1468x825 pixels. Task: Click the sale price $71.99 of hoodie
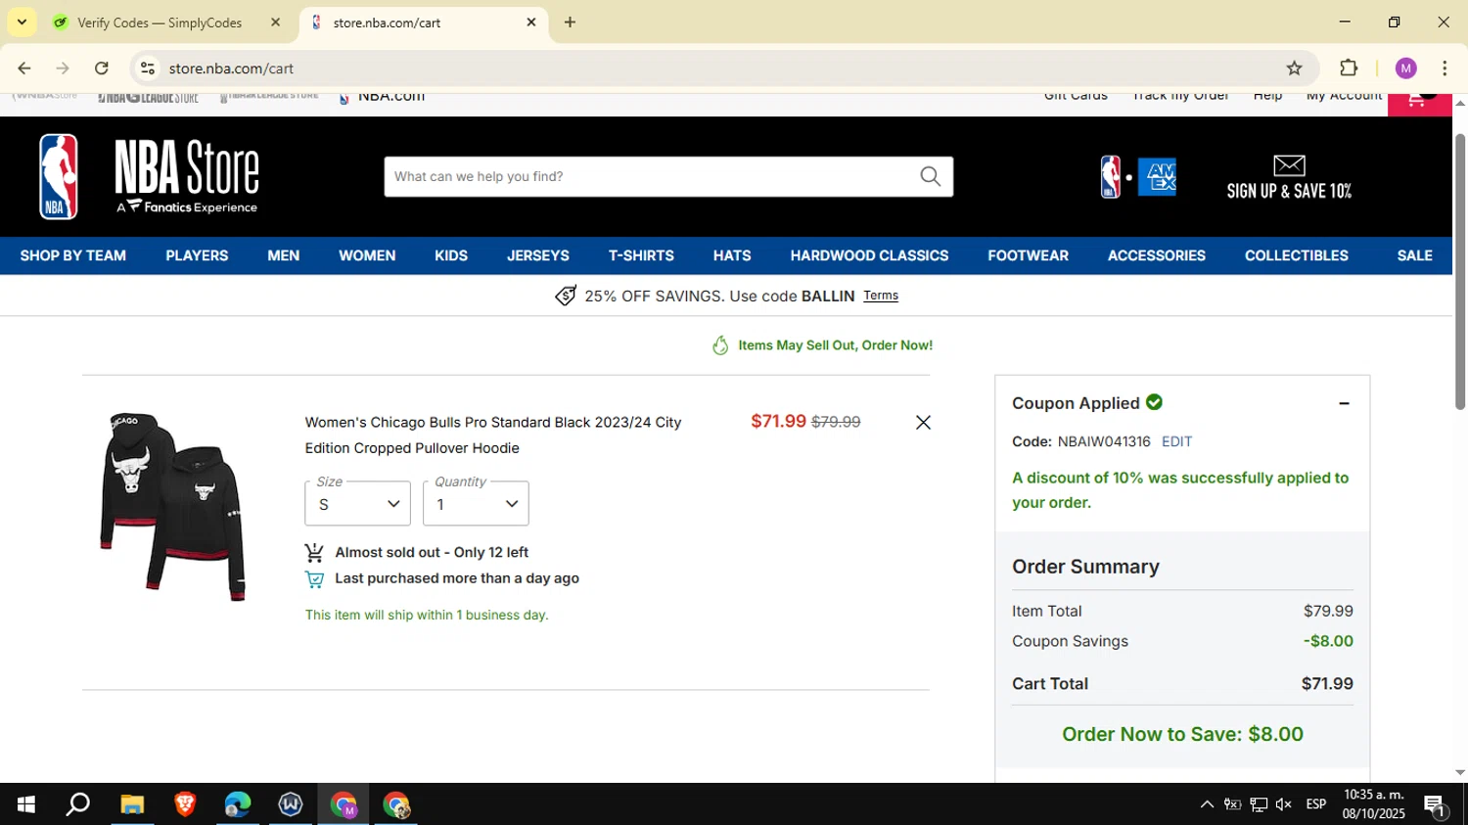(778, 421)
